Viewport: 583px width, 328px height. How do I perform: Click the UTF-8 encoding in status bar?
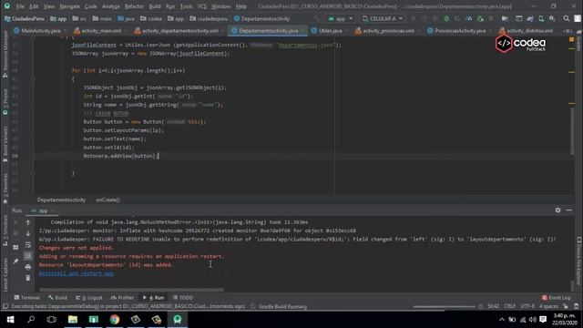527,306
